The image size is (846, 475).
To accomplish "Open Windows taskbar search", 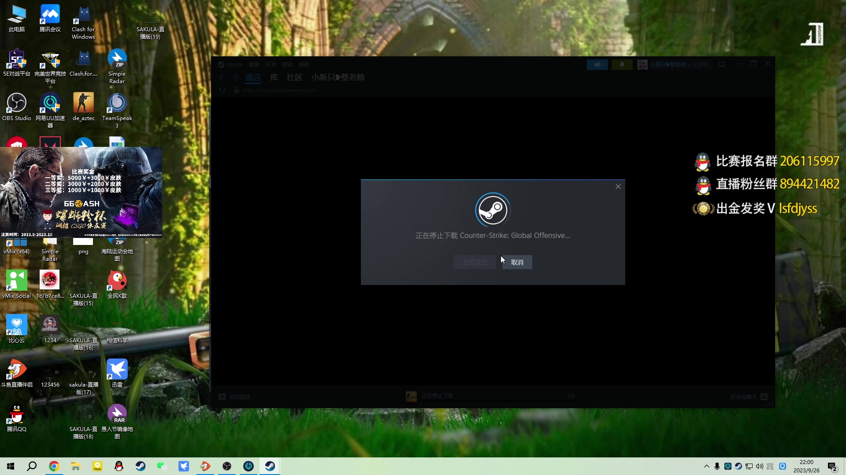I will [32, 466].
